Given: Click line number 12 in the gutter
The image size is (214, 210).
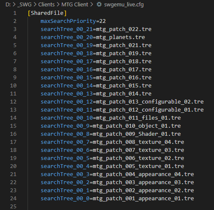Looking at the screenshot, I should [x=13, y=102].
